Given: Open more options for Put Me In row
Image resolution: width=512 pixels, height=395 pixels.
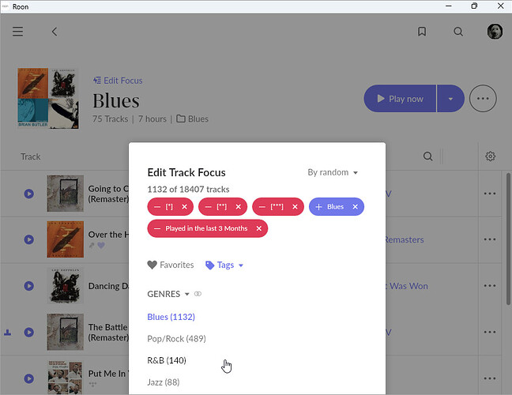Looking at the screenshot, I should click(x=490, y=378).
